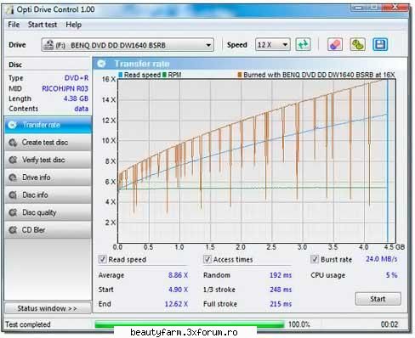
Task: Click the RICOHJPN R03 MID value
Action: click(x=65, y=88)
